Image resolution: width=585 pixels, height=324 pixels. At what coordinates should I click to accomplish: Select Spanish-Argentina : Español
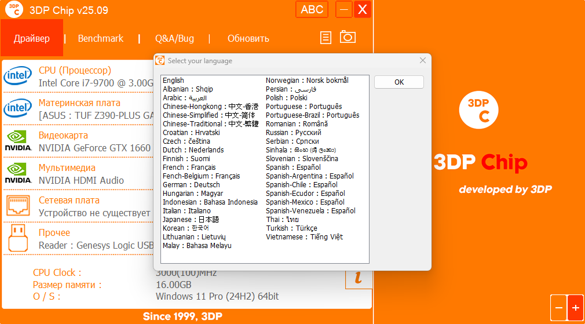pos(310,176)
